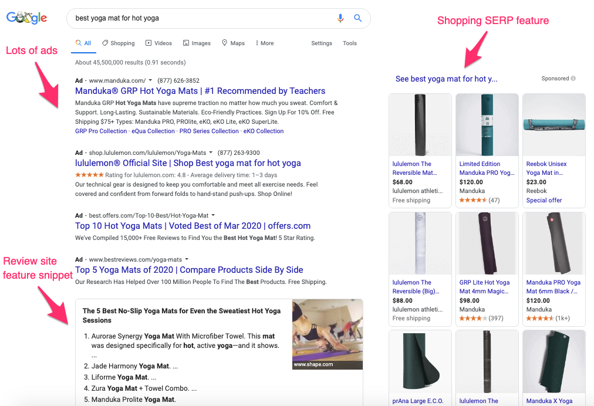Click the prAna Large E.C.O. product image
The width and height of the screenshot is (594, 406).
tap(420, 361)
